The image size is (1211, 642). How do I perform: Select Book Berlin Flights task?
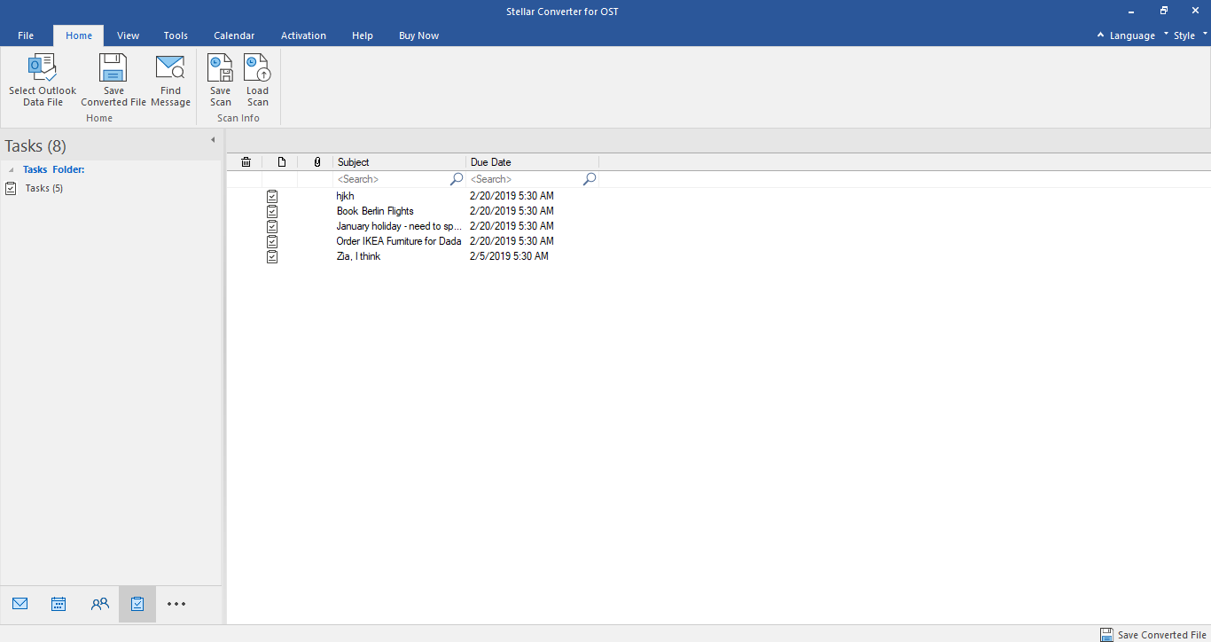(x=375, y=211)
